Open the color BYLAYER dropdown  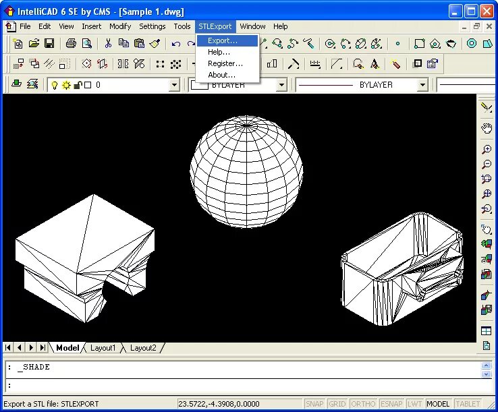pos(281,85)
